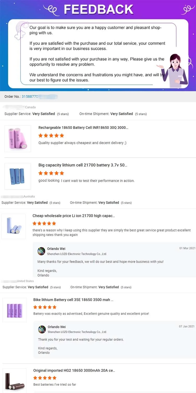
Task: Click star rating under INR18650 30Q battery
Action: click(x=51, y=135)
